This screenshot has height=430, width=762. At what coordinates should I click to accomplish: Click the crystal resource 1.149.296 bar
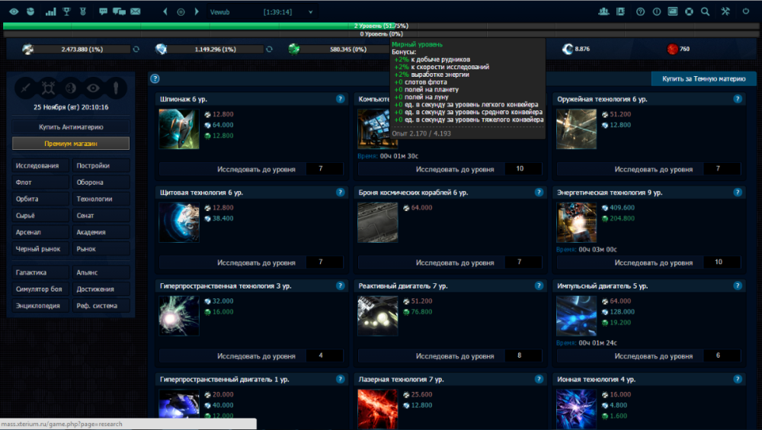click(216, 49)
